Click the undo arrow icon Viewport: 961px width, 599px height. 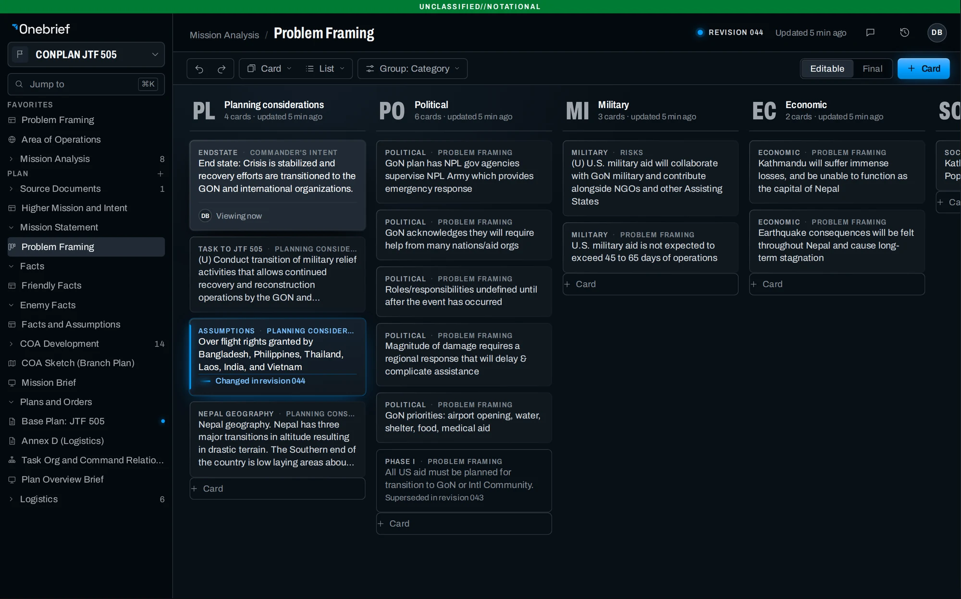pos(199,69)
